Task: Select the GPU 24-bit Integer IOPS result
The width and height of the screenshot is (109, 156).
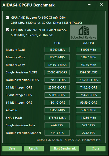Action: (x=57, y=87)
